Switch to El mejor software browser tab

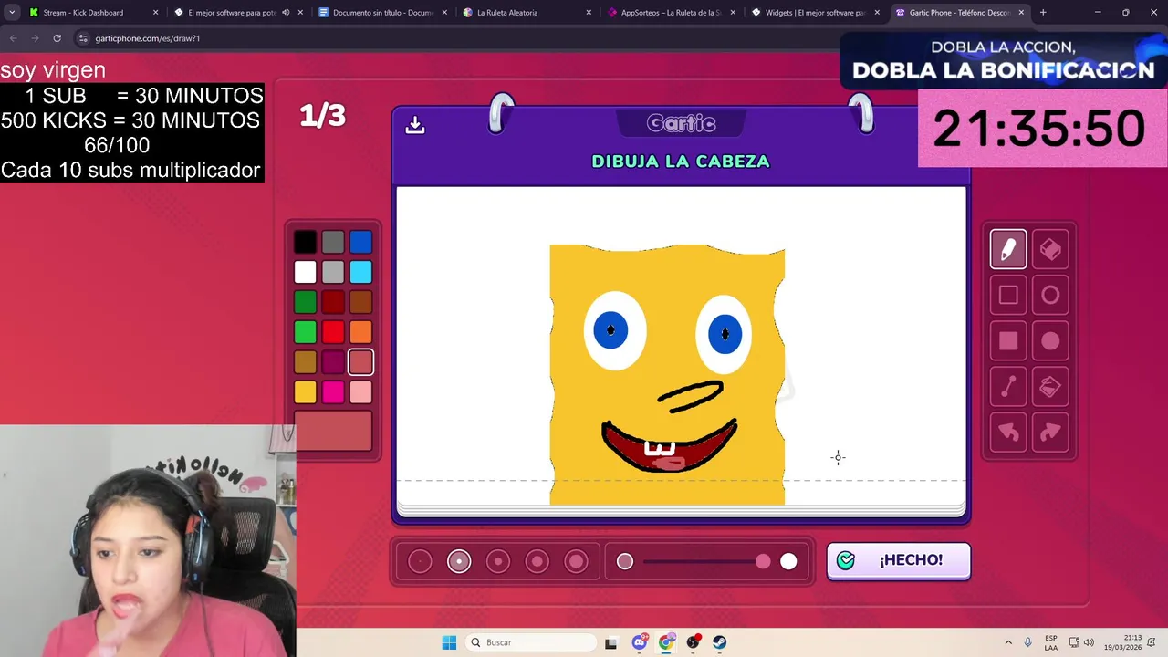click(238, 13)
